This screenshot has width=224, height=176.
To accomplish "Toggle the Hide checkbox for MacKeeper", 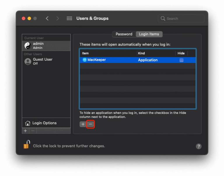I will (181, 60).
